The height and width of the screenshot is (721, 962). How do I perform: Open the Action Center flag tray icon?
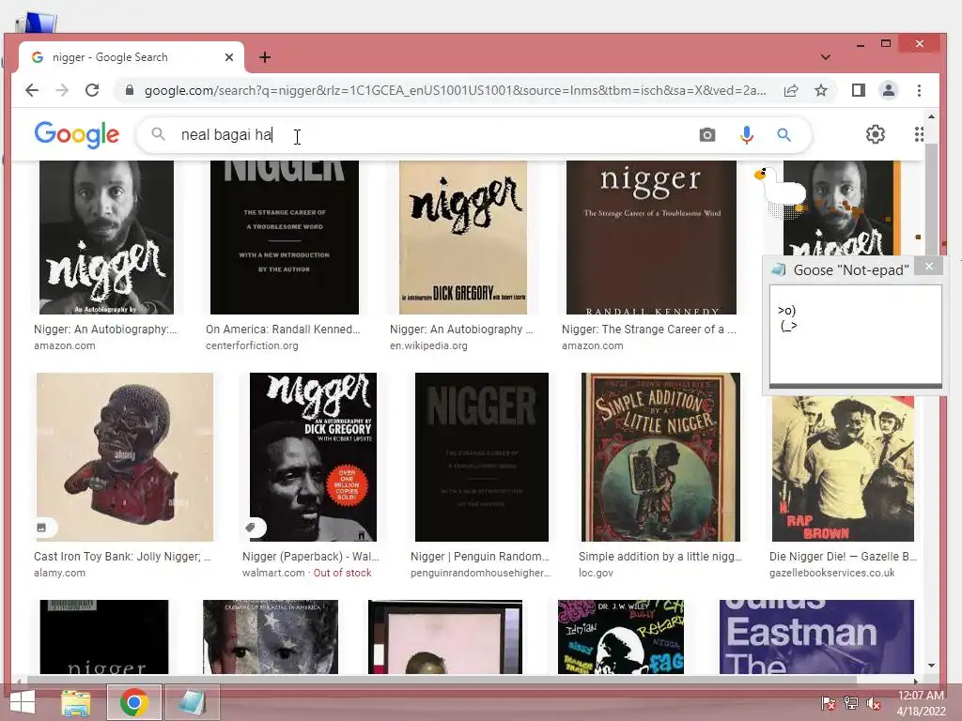click(828, 703)
